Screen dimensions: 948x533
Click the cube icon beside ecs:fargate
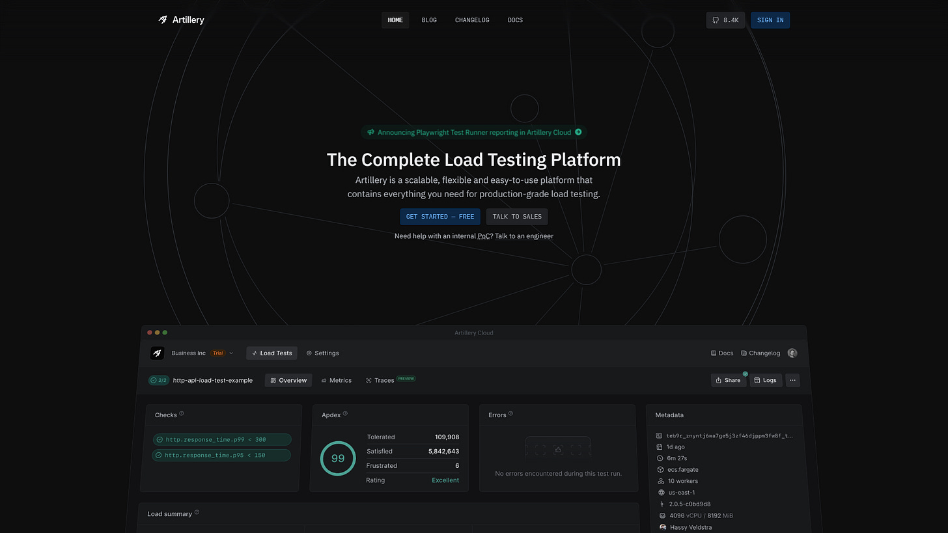click(x=660, y=470)
